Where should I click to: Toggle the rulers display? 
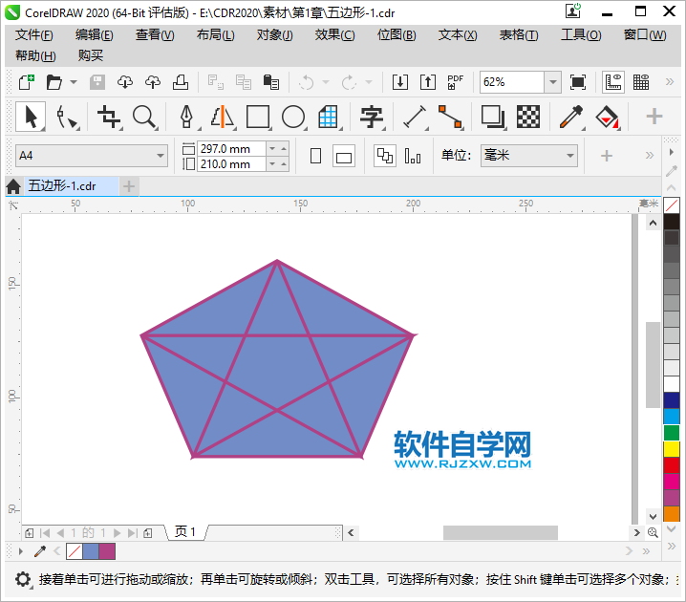(x=613, y=82)
